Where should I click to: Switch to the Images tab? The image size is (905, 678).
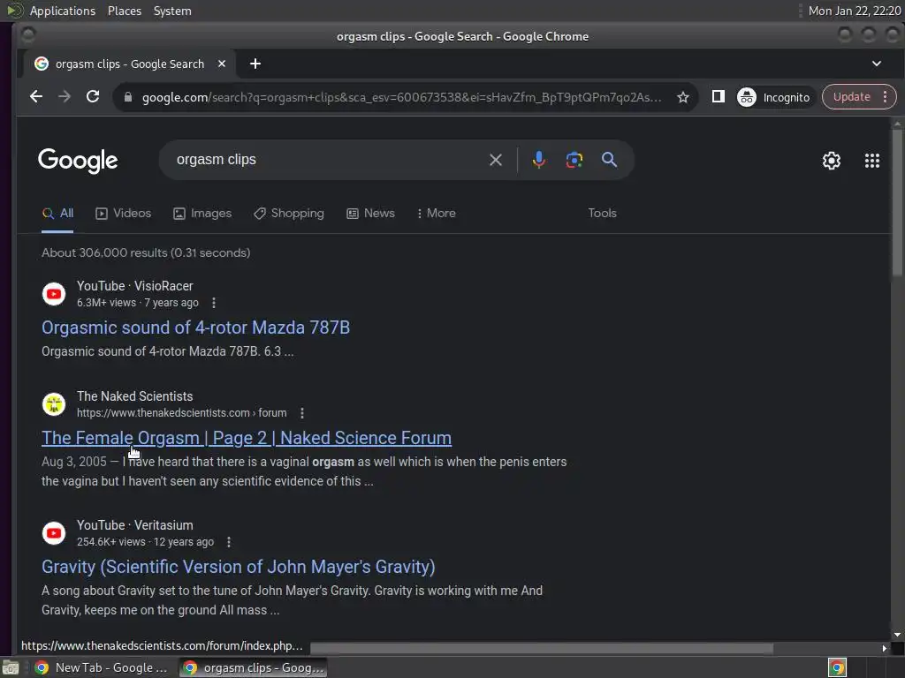click(x=202, y=214)
